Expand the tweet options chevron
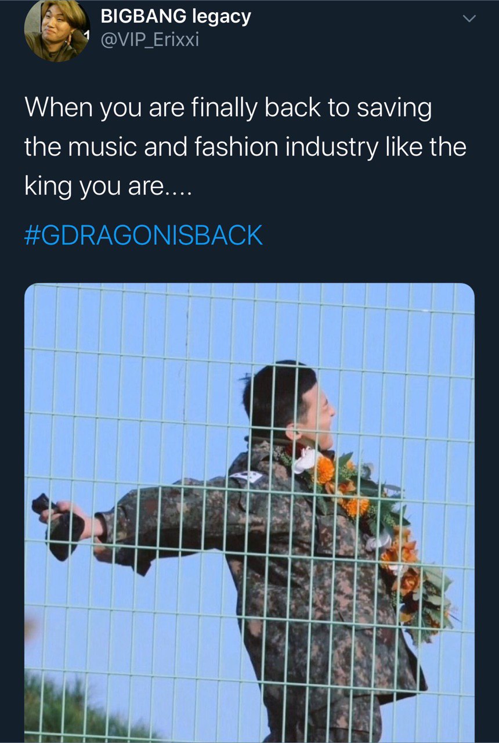The width and height of the screenshot is (499, 743). point(469,19)
